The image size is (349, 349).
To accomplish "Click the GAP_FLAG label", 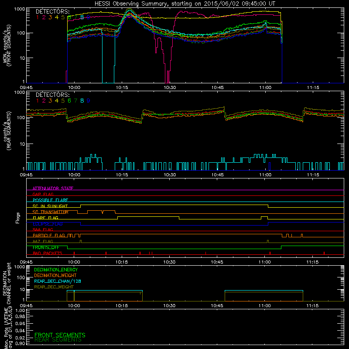I will click(x=43, y=194).
